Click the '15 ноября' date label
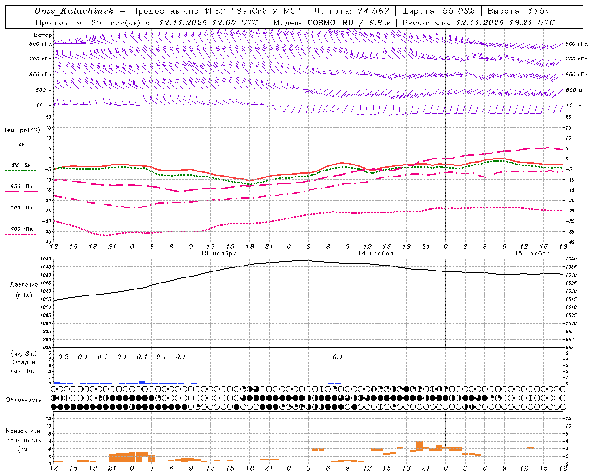Screen dimensions: 590x472 pyautogui.click(x=532, y=254)
